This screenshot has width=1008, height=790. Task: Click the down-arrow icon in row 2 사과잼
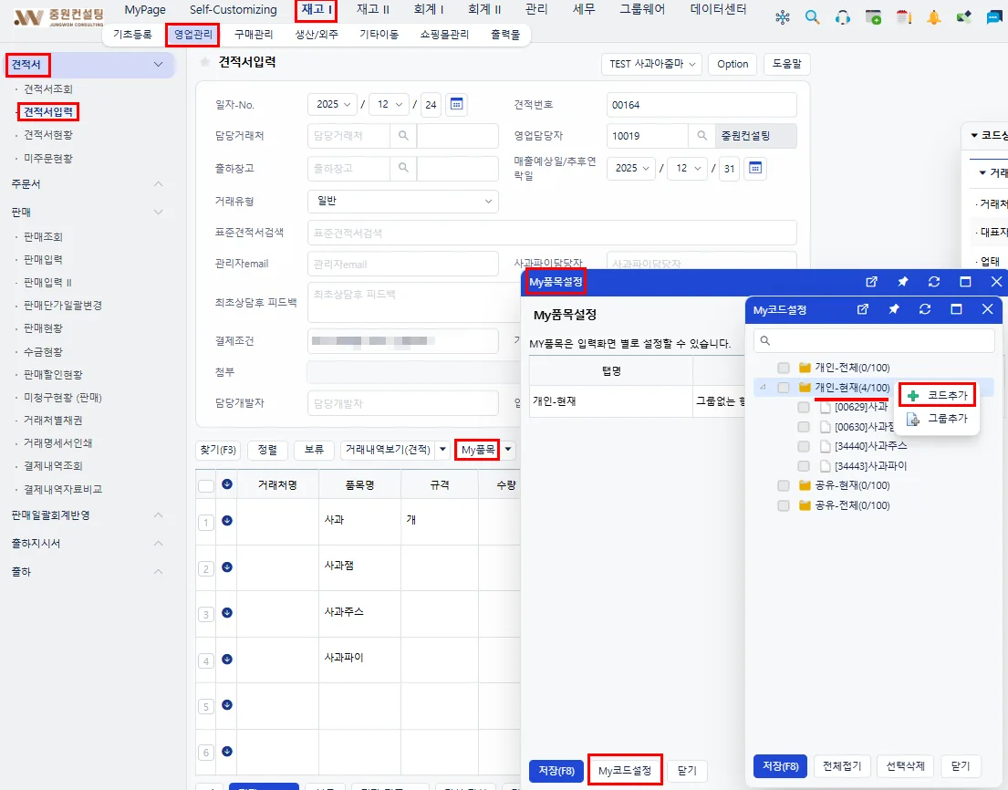pos(227,567)
